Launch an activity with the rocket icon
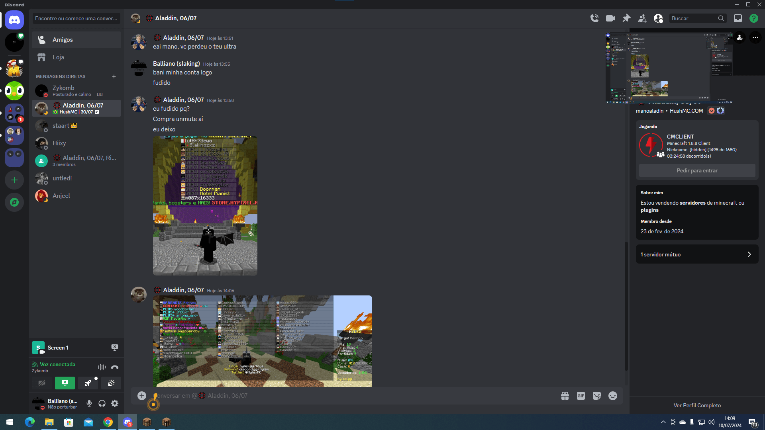Viewport: 765px width, 430px height. [88, 383]
